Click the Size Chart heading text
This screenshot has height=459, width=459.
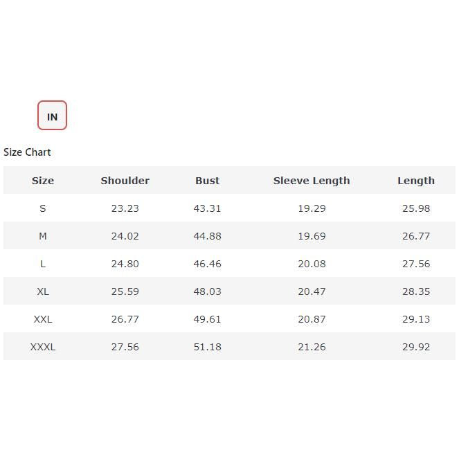[x=27, y=152]
